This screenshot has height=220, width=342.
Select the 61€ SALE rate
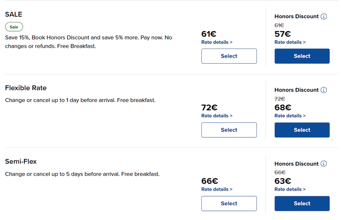click(229, 56)
